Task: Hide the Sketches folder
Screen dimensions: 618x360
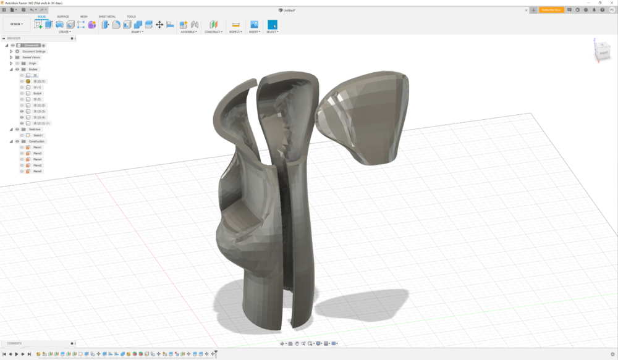Action: (17, 129)
